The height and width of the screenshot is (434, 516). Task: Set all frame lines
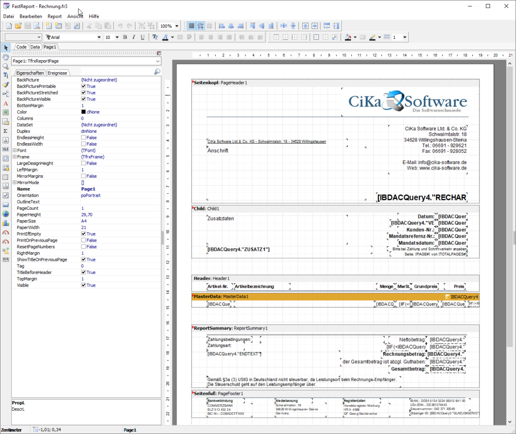pos(316,37)
